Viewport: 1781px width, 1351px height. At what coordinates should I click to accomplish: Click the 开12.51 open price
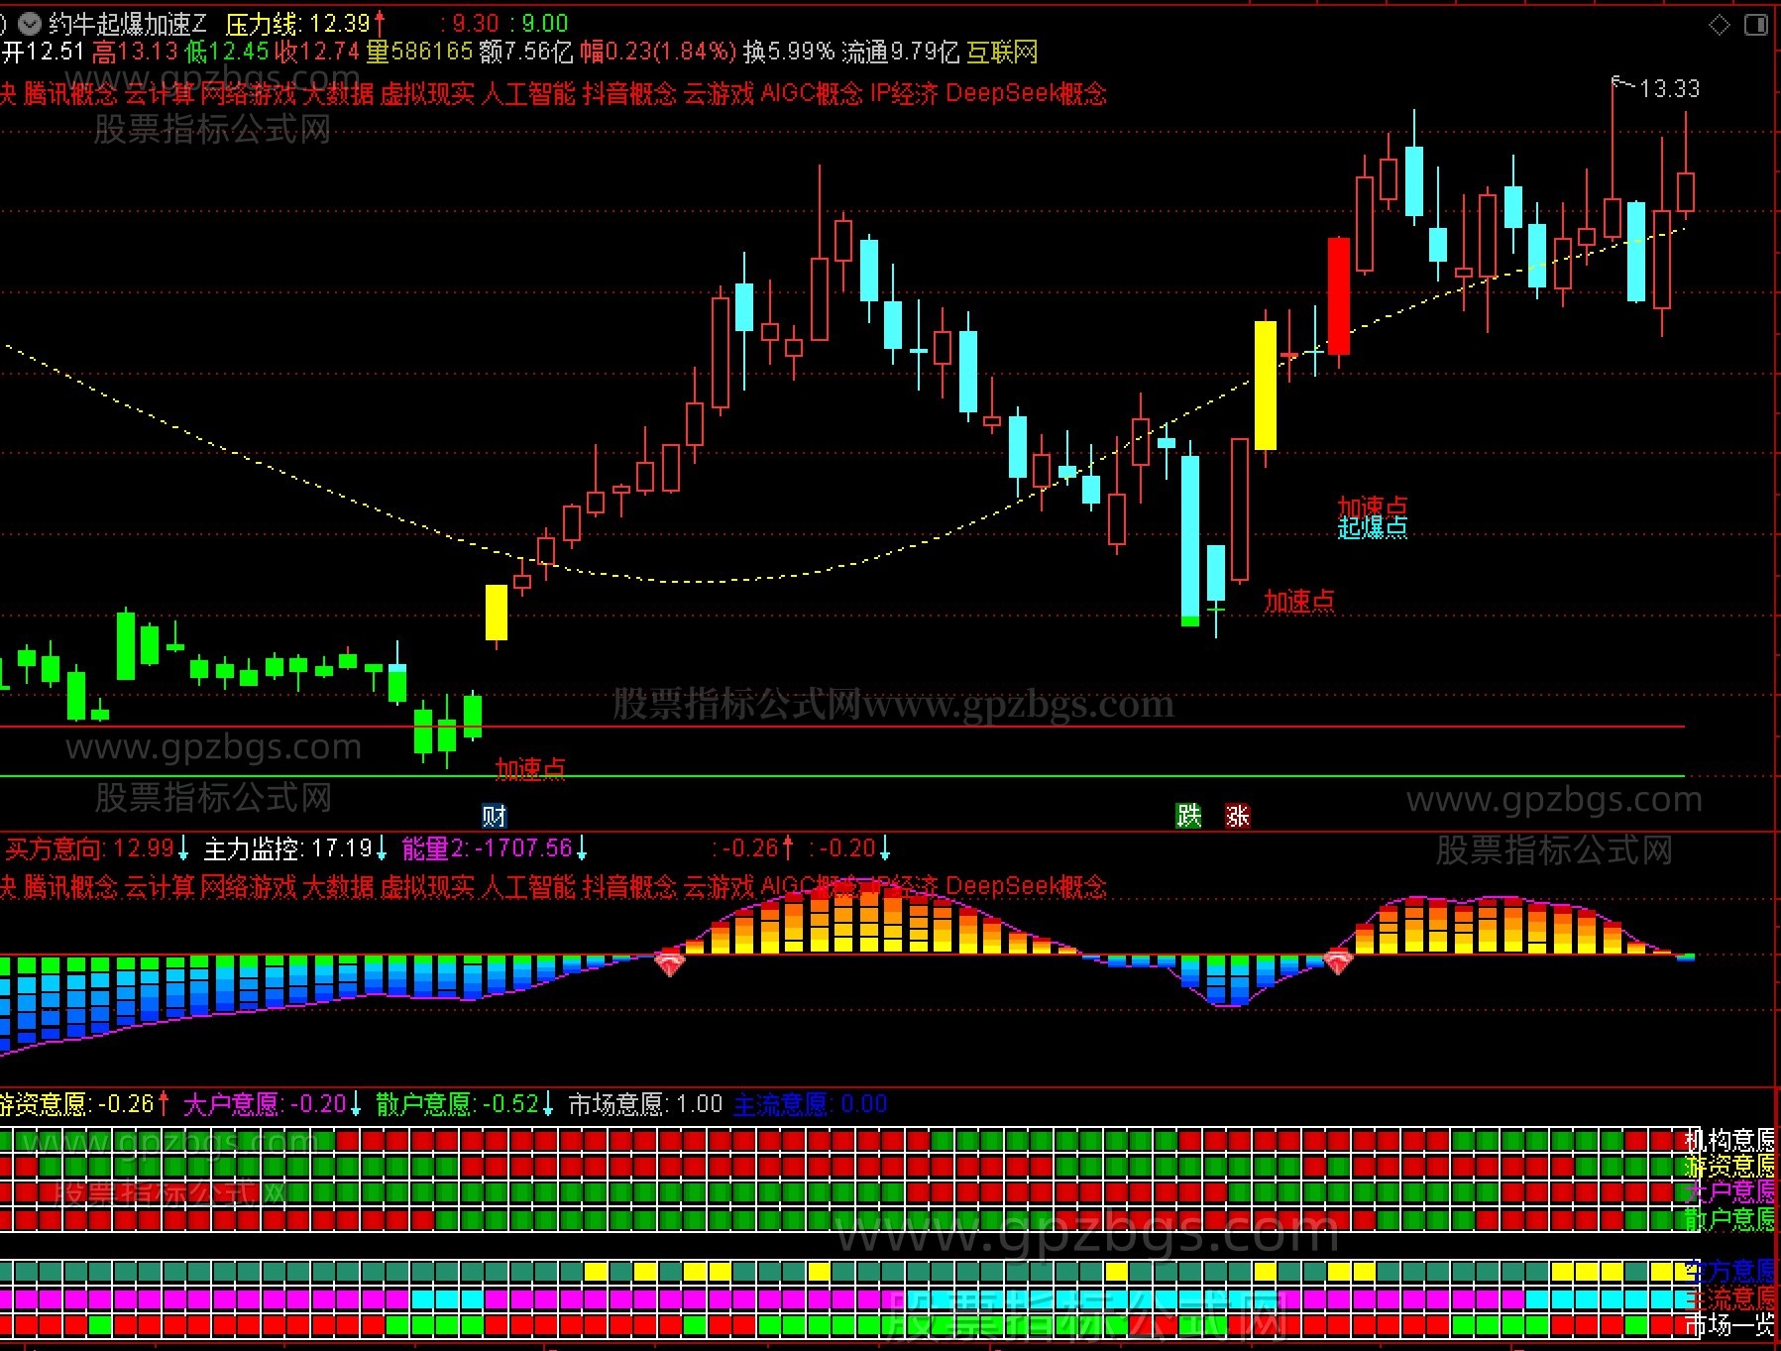[44, 52]
